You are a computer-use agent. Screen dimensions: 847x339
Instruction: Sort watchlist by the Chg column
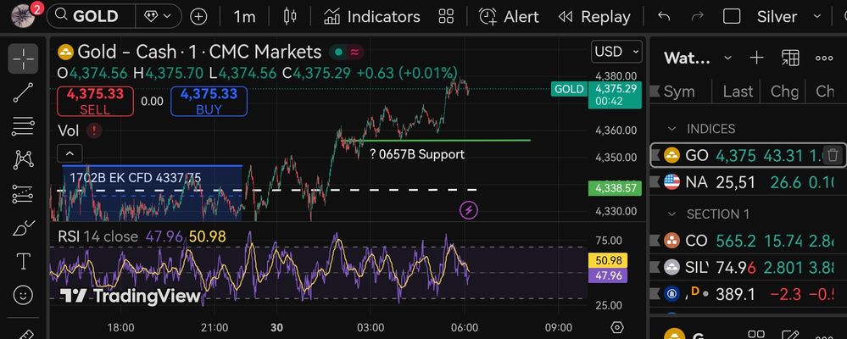pos(784,92)
